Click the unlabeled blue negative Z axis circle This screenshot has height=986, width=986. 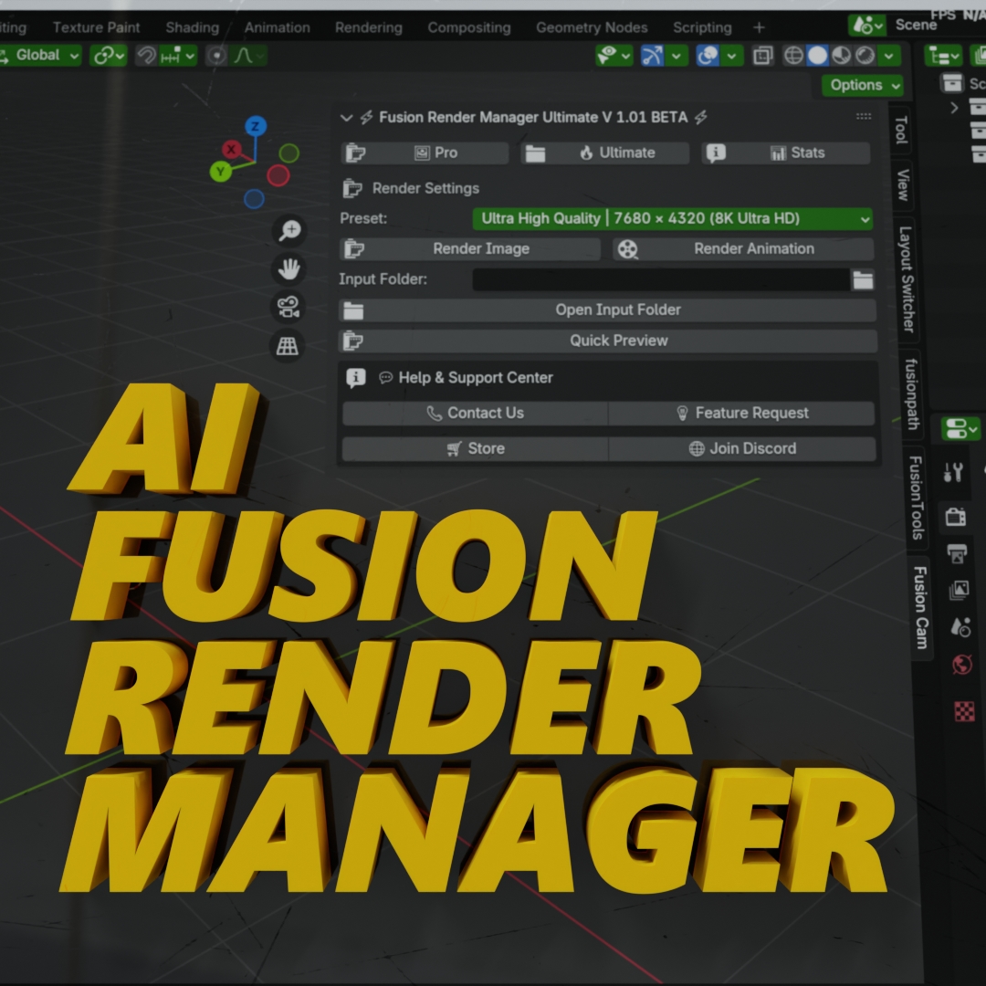click(x=254, y=199)
